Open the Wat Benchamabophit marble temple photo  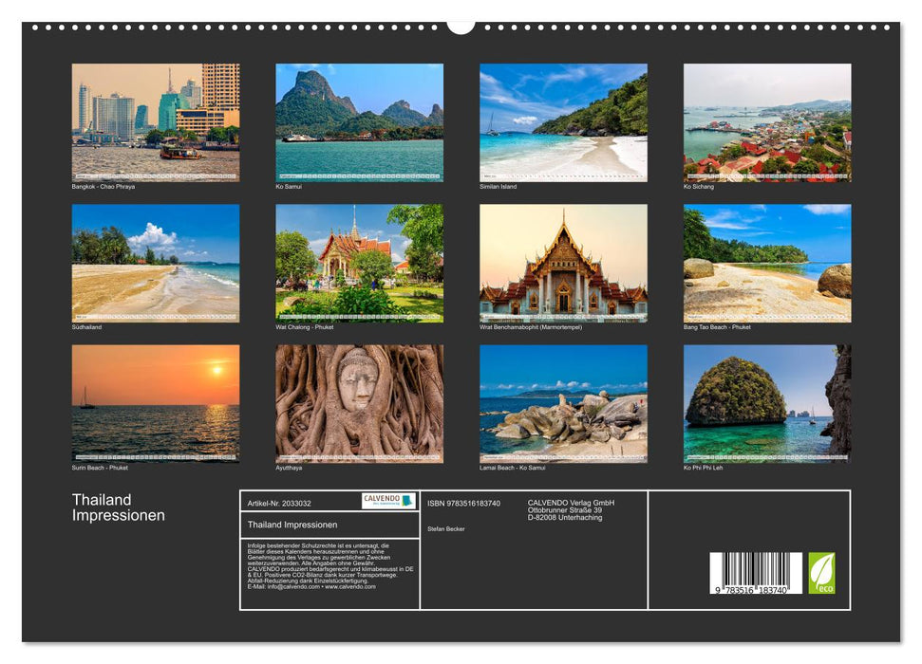(x=562, y=263)
